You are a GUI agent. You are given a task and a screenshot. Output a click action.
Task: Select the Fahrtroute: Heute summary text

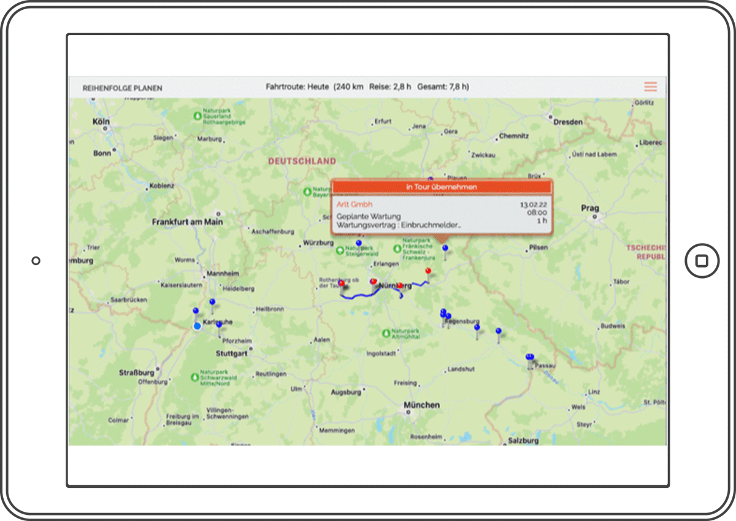(367, 87)
